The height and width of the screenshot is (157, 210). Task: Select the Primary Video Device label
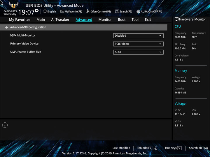(x=24, y=44)
